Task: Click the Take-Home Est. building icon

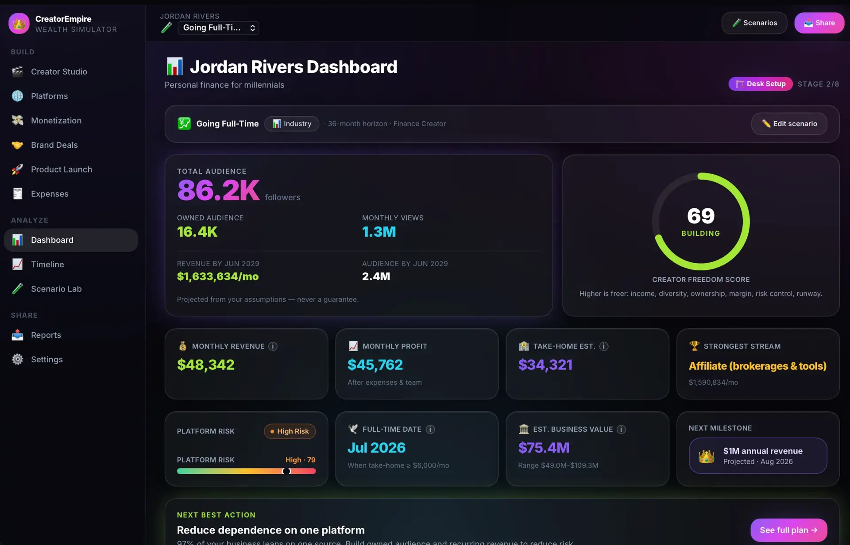Action: pos(524,346)
